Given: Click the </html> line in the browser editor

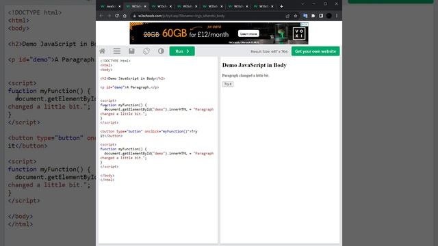Looking at the screenshot, I should pyautogui.click(x=107, y=180).
